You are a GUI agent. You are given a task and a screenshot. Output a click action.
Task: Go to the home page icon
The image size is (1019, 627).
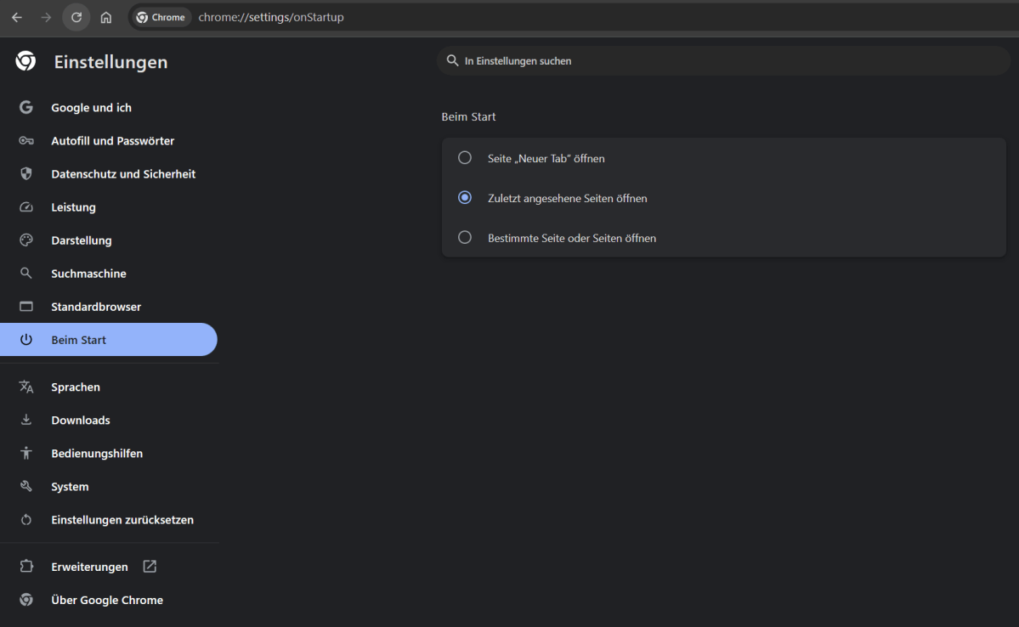coord(106,18)
